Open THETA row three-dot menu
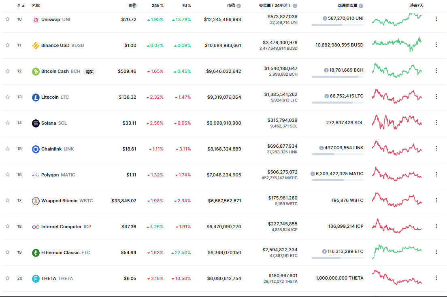 [436, 278]
